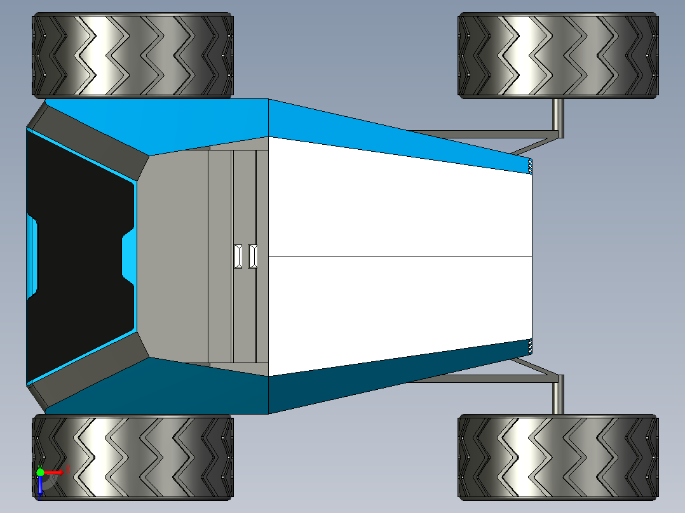685x513 pixels.
Task: Select the lower-right tire
Action: [558, 457]
